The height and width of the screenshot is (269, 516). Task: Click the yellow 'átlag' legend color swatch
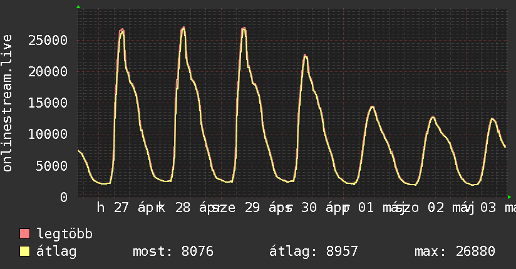tap(24, 251)
